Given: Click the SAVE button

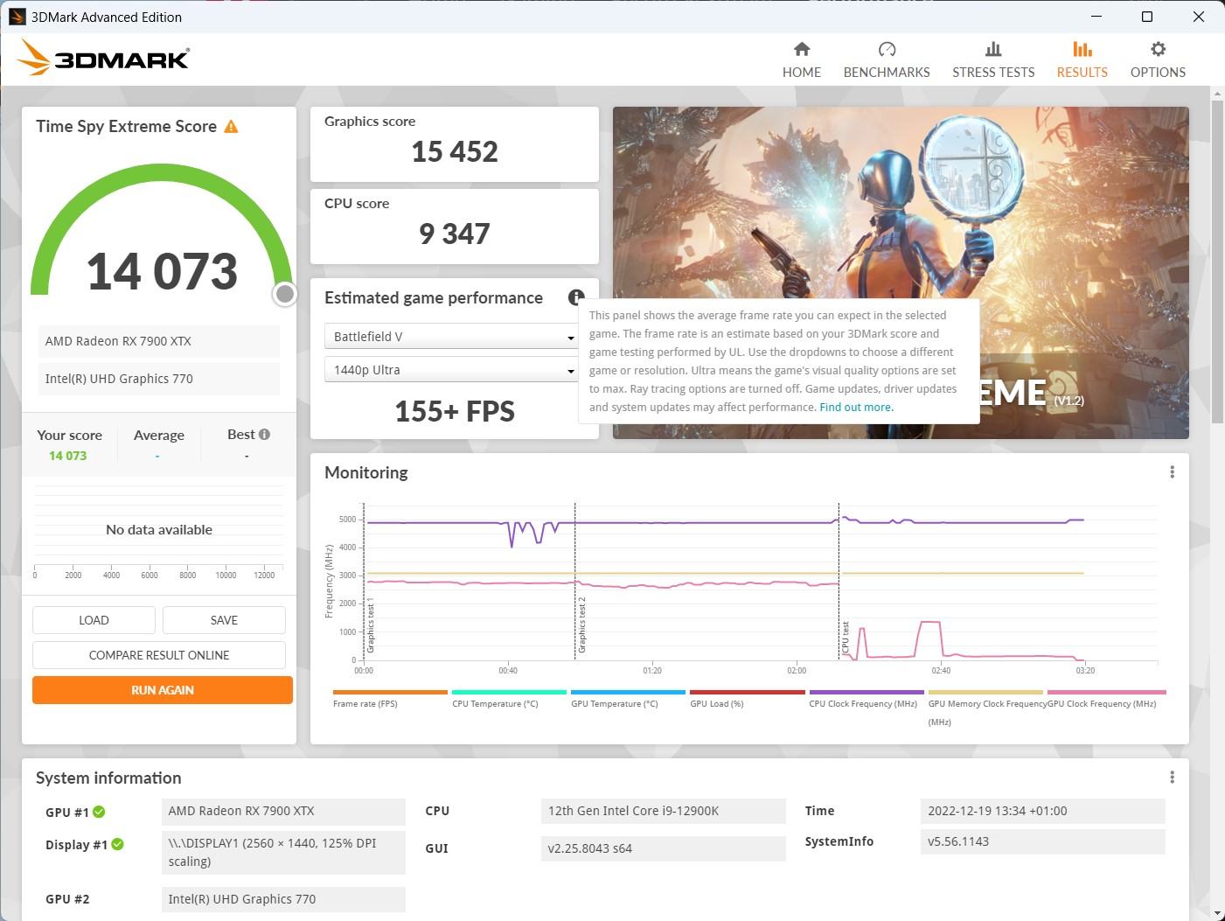Looking at the screenshot, I should pyautogui.click(x=224, y=620).
